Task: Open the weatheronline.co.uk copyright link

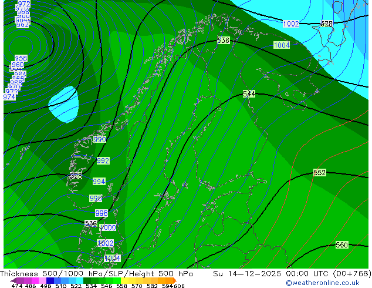Action: (x=323, y=283)
